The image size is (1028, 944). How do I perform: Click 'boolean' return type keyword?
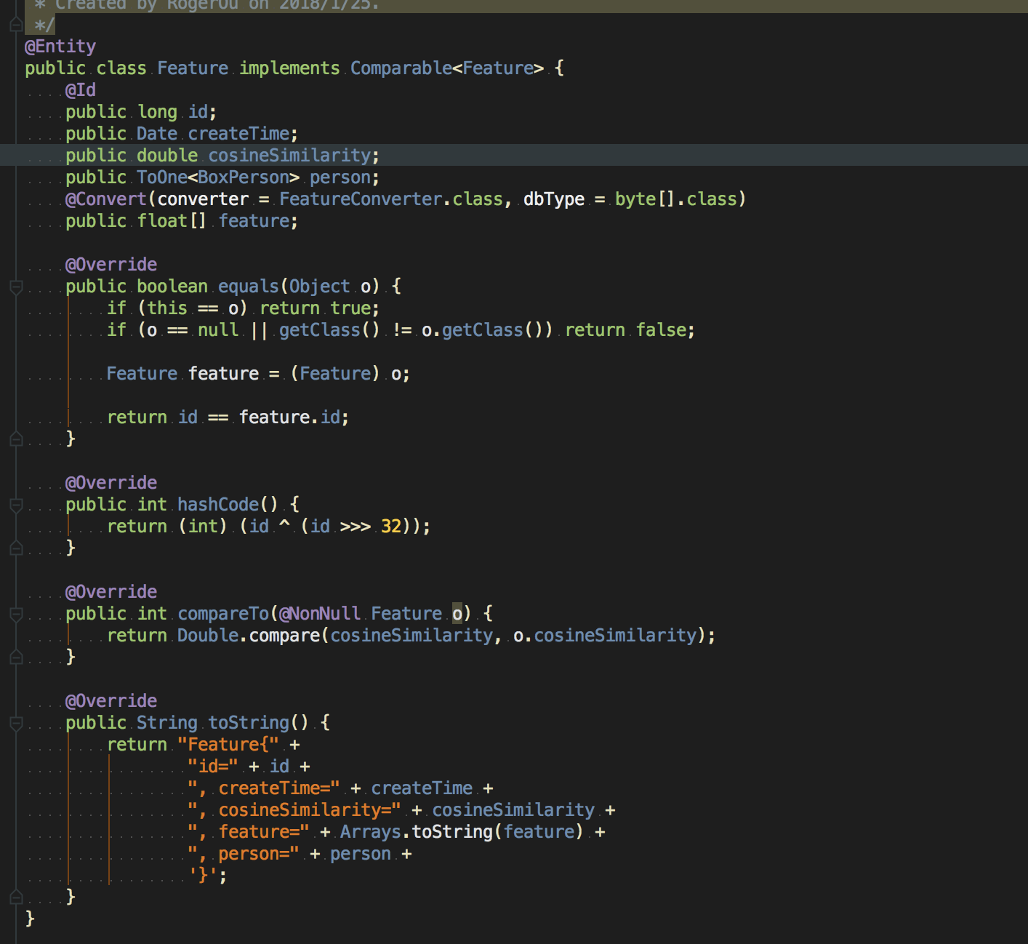pos(172,287)
